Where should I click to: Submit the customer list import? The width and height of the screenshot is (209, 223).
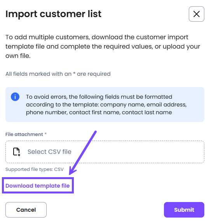point(184,210)
